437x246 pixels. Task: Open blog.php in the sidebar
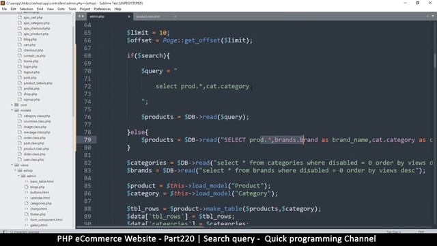pos(30,40)
